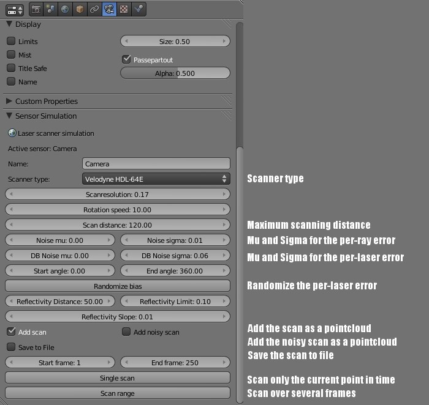Viewport: 429px width, 405px height.
Task: Click the DB Noise mu field
Action: pyautogui.click(x=60, y=255)
